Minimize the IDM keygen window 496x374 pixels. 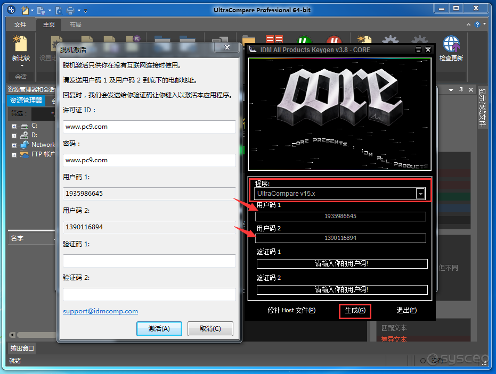[418, 49]
